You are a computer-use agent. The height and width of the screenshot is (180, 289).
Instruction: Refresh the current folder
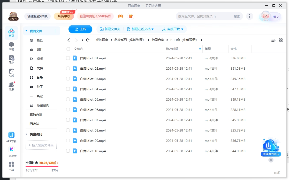88,40
